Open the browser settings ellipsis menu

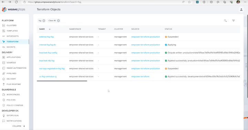pos(245,2)
